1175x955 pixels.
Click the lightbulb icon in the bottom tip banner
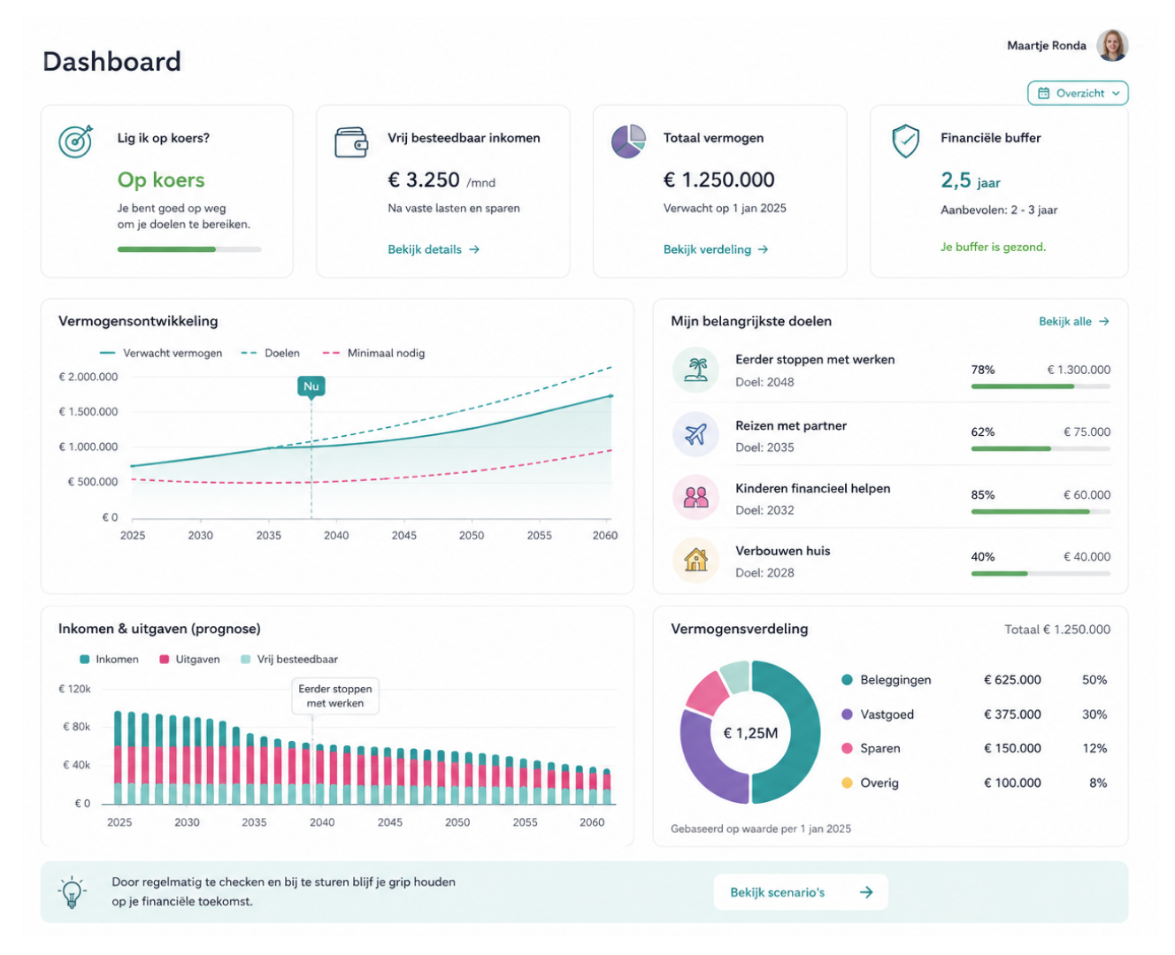coord(72,892)
